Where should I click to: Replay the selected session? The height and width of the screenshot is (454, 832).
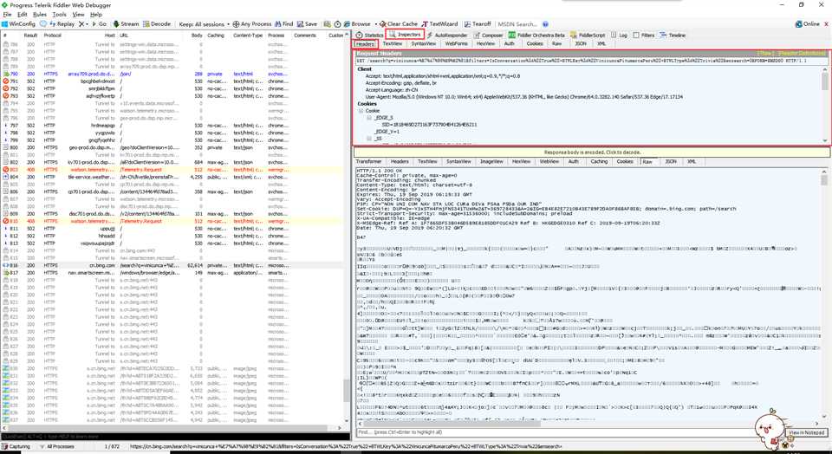62,24
